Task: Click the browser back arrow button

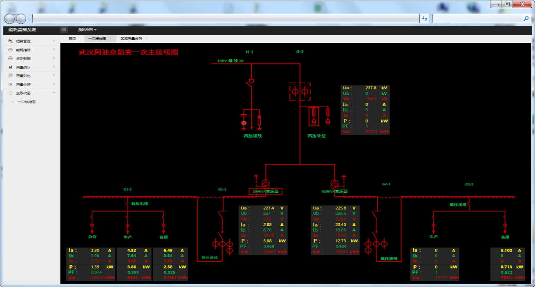Action: point(10,19)
